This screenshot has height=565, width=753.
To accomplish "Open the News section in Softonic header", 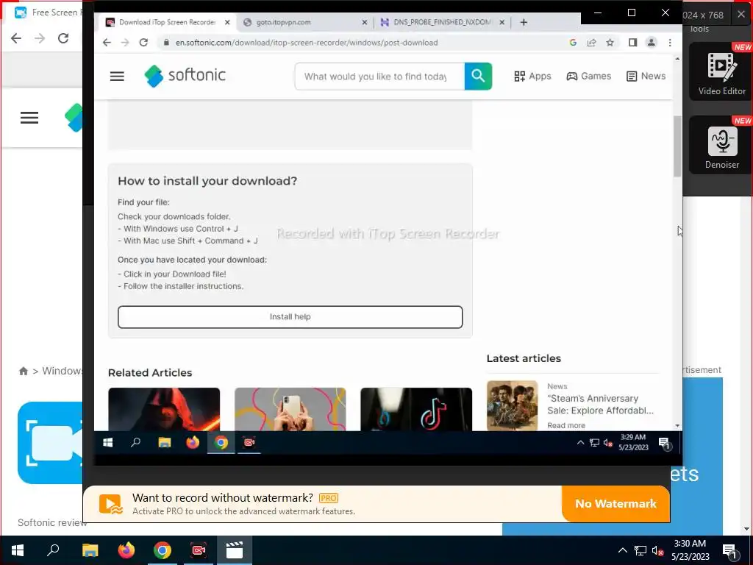I will click(x=646, y=76).
